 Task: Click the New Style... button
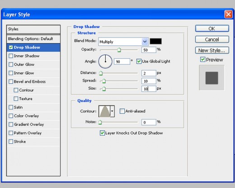pos(212,50)
